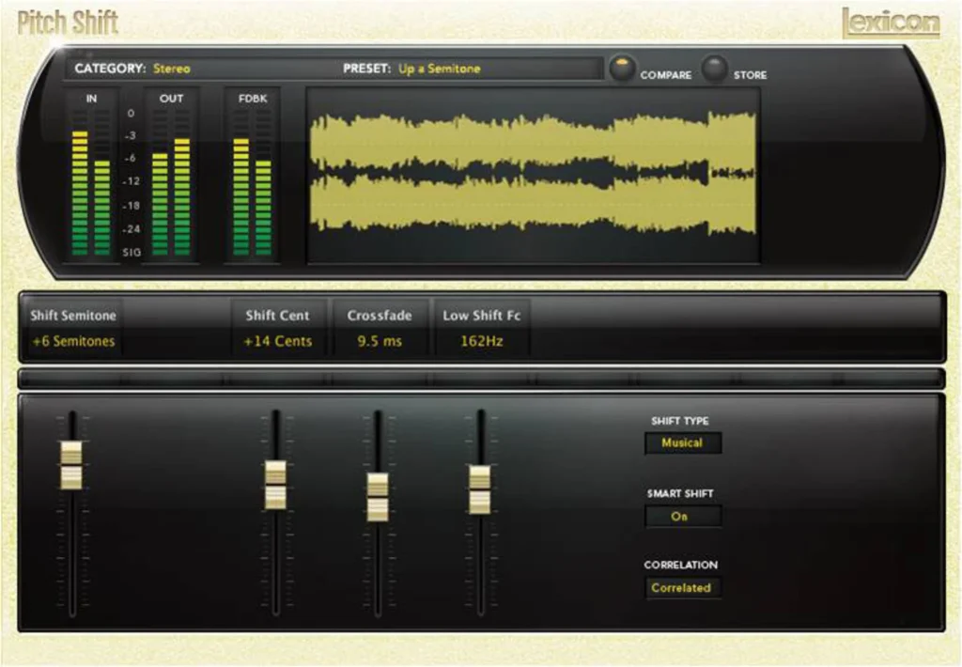Select the Crossfade parameter label
962x667 pixels.
coord(380,316)
